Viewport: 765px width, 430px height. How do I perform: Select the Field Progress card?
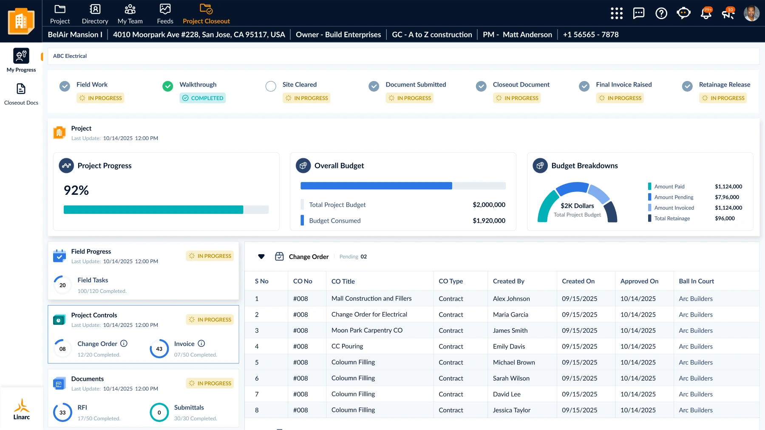coord(143,271)
